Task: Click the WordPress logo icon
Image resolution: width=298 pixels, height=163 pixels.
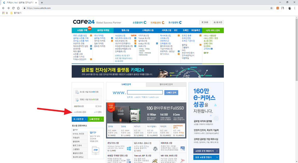Action: point(155,149)
